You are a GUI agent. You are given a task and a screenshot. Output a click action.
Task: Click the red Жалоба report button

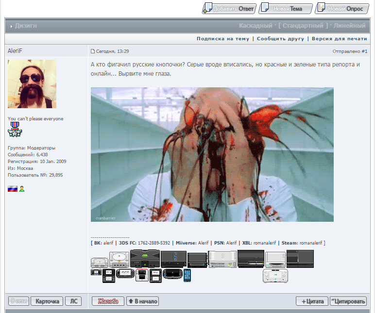click(x=108, y=301)
